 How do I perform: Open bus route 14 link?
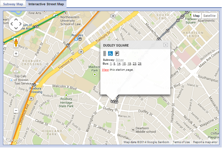119,64
